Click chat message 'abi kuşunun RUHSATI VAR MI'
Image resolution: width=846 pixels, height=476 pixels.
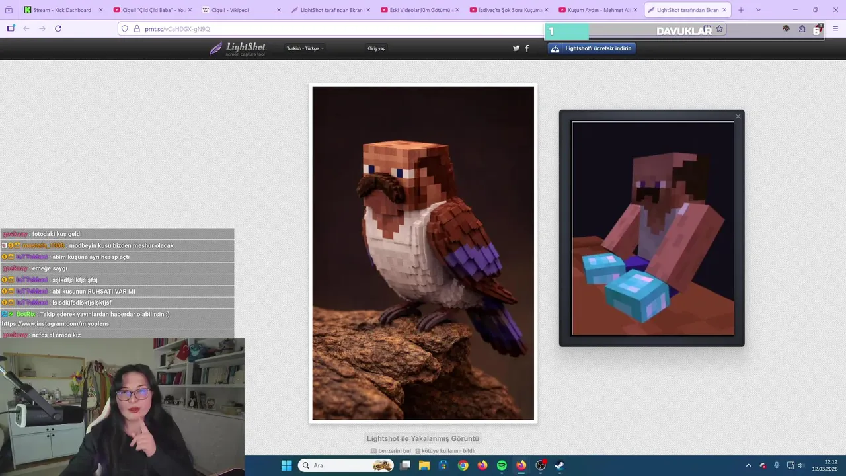click(x=94, y=292)
